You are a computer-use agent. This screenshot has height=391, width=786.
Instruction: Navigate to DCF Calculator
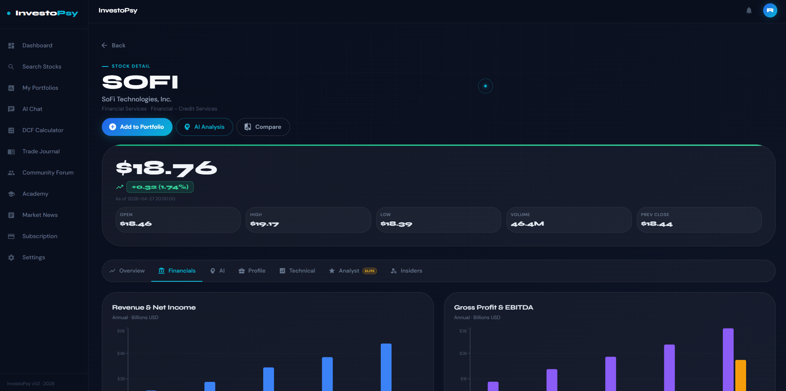[44, 130]
